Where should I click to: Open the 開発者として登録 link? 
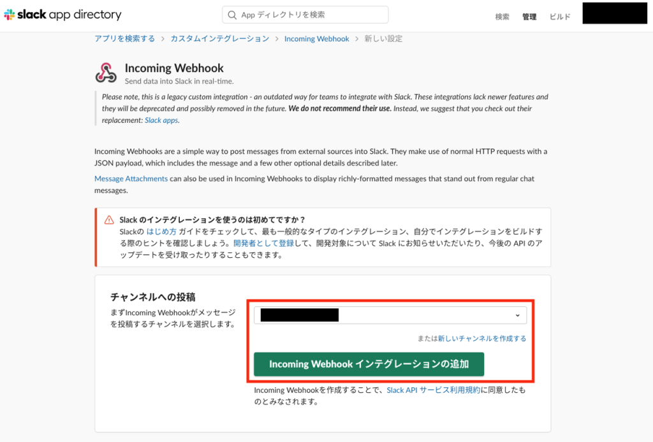263,243
